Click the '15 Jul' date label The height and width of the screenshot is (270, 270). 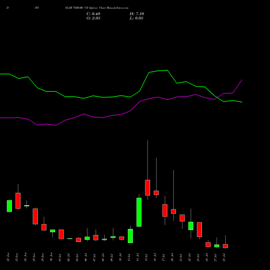pyautogui.click(x=146, y=258)
